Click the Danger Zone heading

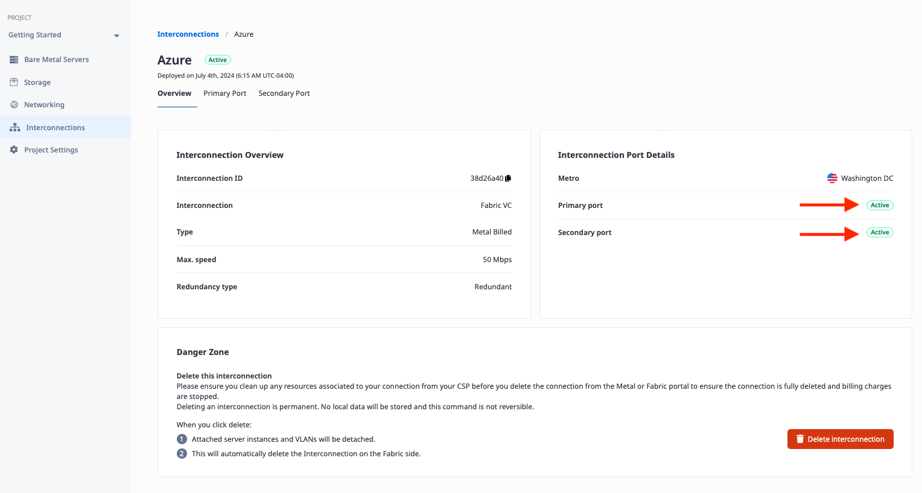(x=203, y=352)
